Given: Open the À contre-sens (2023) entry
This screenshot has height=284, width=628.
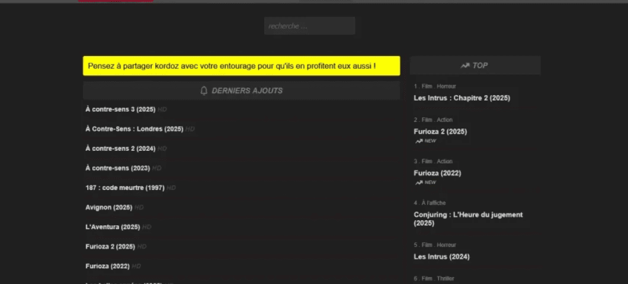Looking at the screenshot, I should pos(117,168).
